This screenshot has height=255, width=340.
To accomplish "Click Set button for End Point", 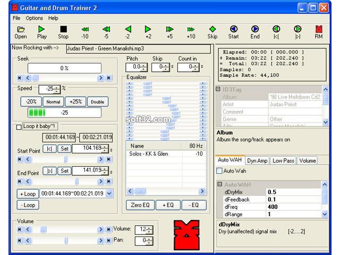I will (x=64, y=171).
